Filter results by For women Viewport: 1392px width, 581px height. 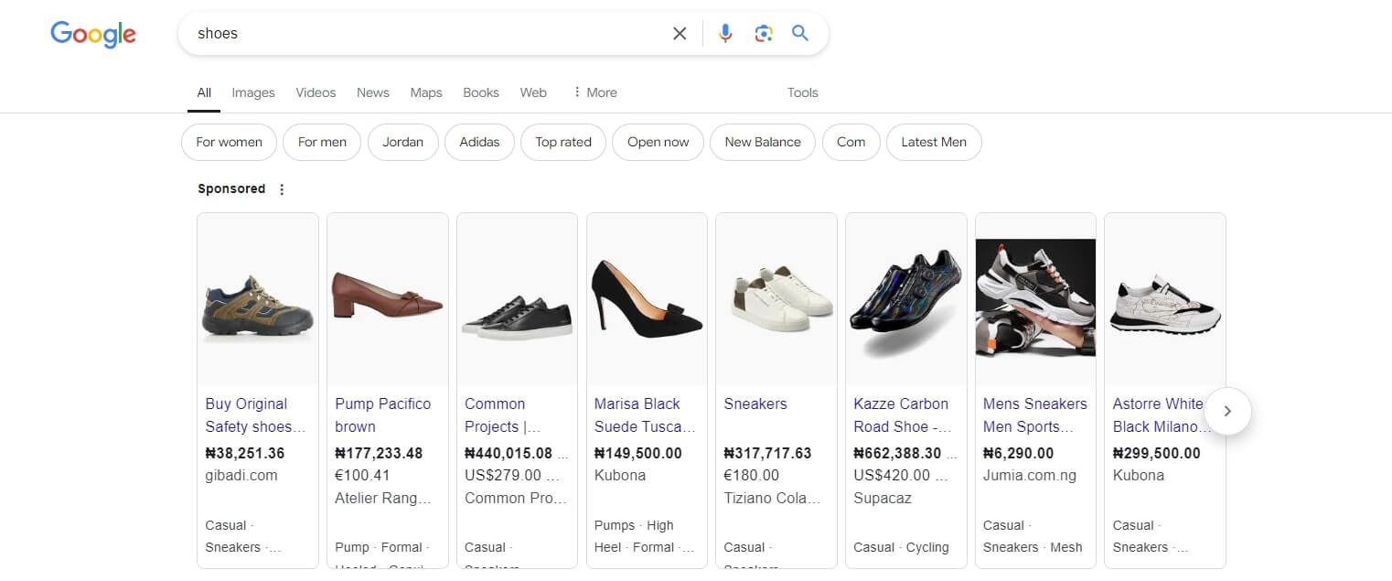(229, 142)
